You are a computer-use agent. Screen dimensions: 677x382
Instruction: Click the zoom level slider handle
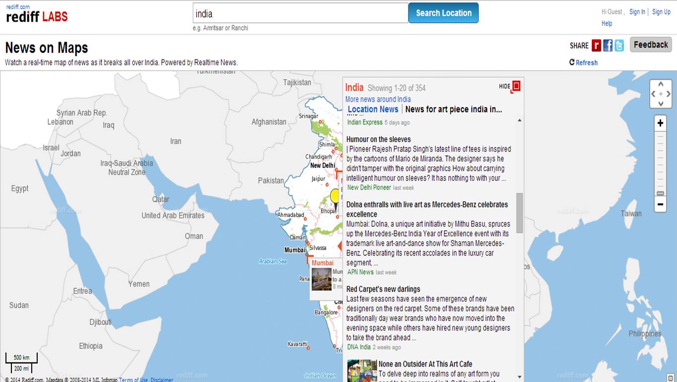pyautogui.click(x=660, y=193)
